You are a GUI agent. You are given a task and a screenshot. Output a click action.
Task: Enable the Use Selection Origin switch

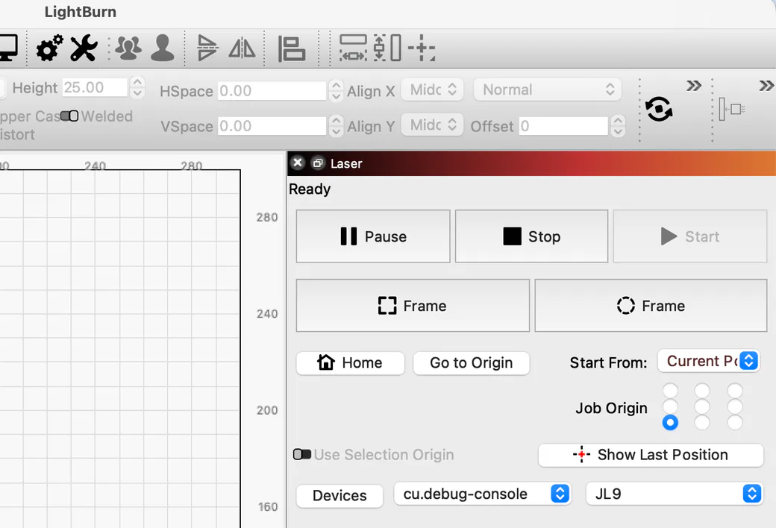(302, 454)
